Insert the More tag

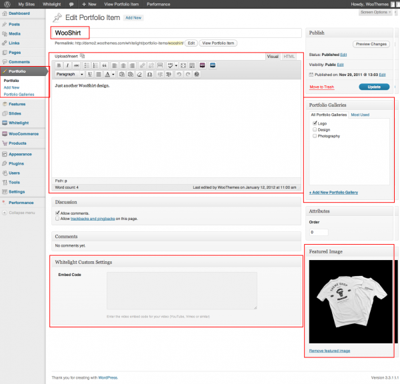pyautogui.click(x=160, y=65)
